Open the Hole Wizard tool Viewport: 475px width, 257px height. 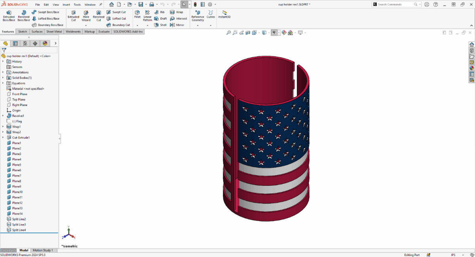click(x=86, y=16)
